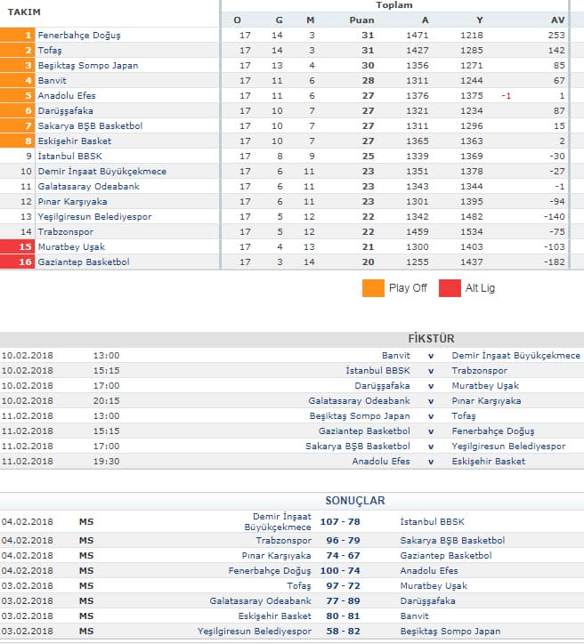Open Anadolu Efes in the standings table
Image resolution: width=584 pixels, height=644 pixels.
tap(67, 96)
